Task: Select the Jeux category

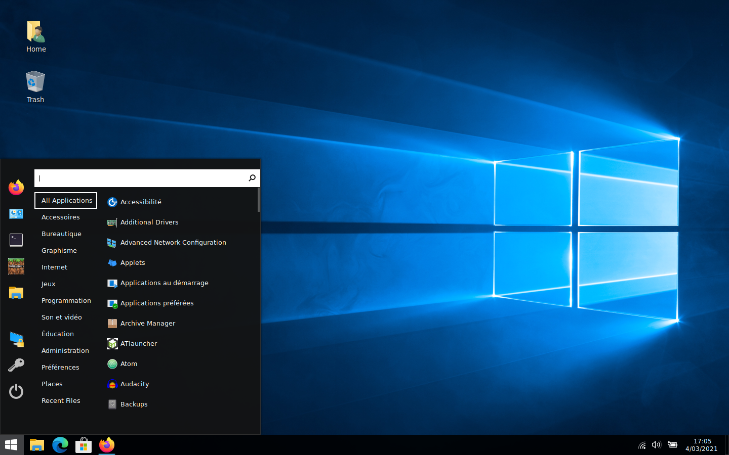Action: point(48,284)
